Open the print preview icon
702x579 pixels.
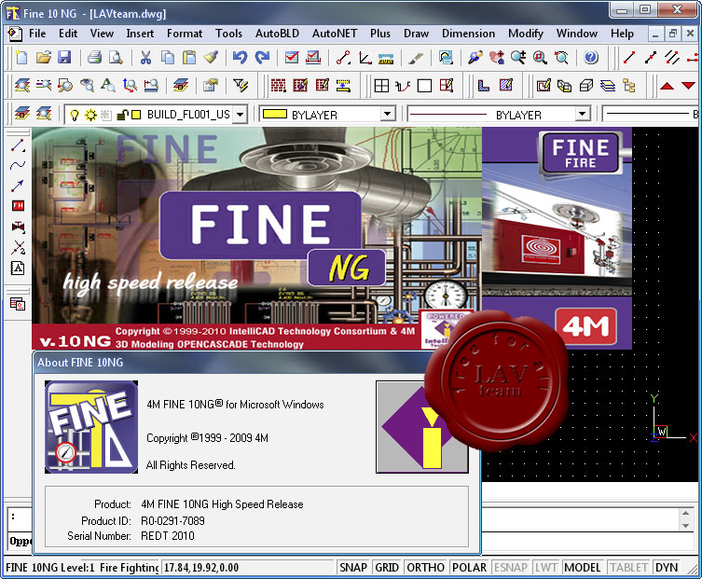[x=116, y=57]
